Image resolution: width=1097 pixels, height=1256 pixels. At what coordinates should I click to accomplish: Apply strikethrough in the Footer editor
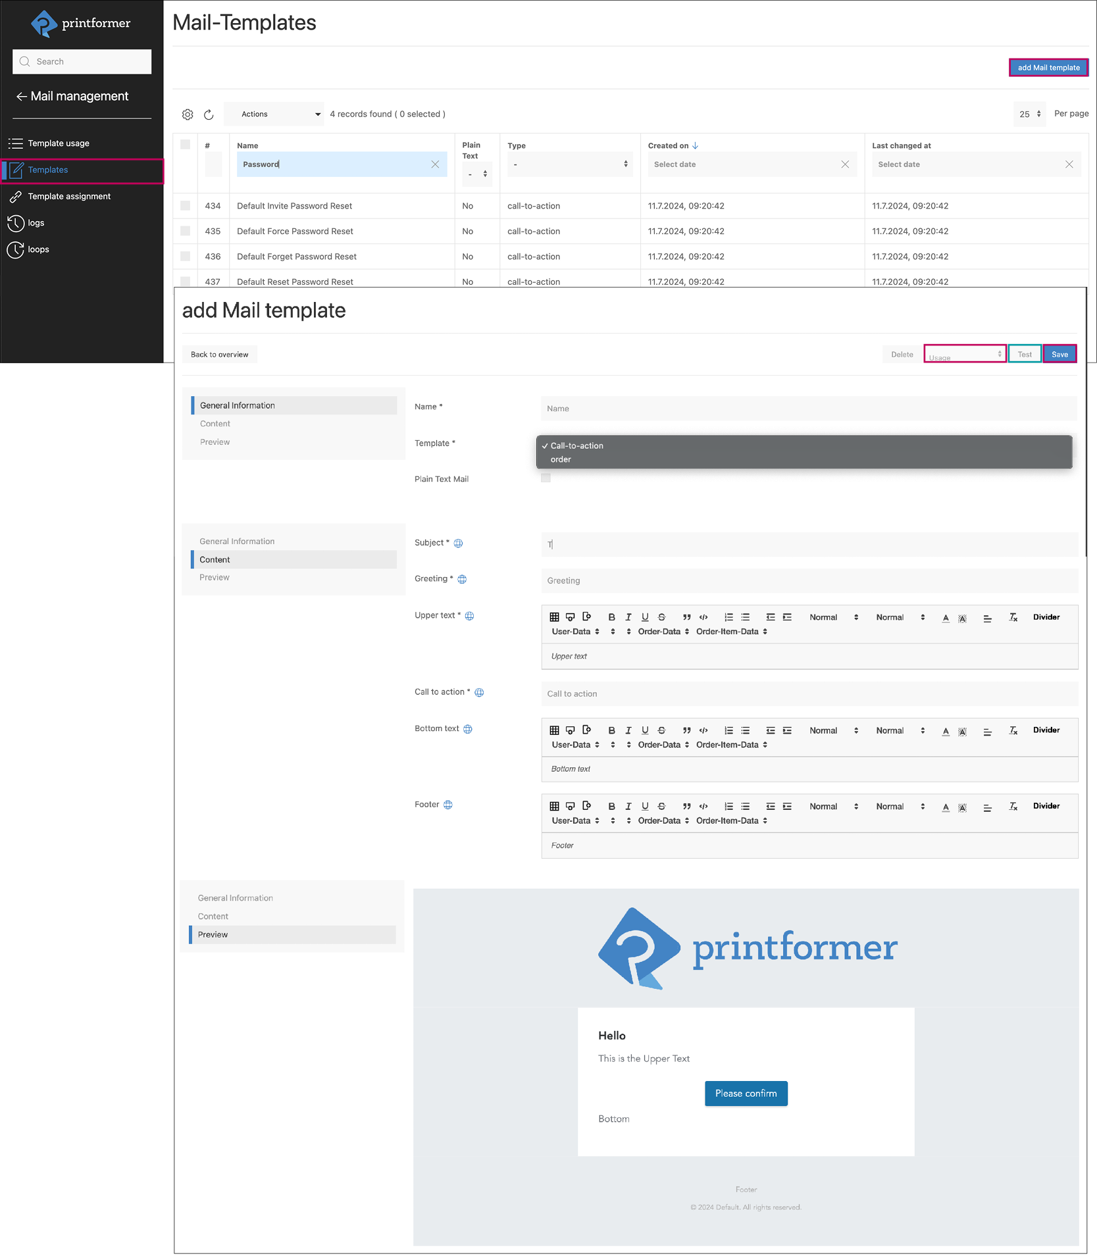pyautogui.click(x=661, y=806)
